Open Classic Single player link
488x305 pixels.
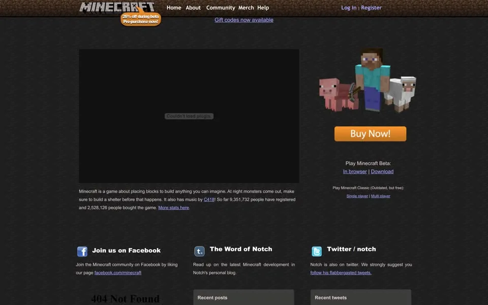coord(357,196)
